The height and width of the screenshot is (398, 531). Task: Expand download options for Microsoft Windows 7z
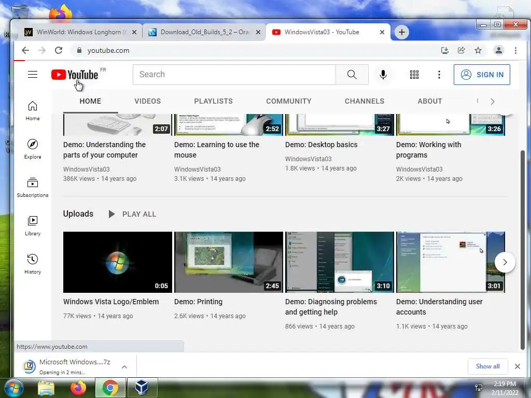click(124, 367)
